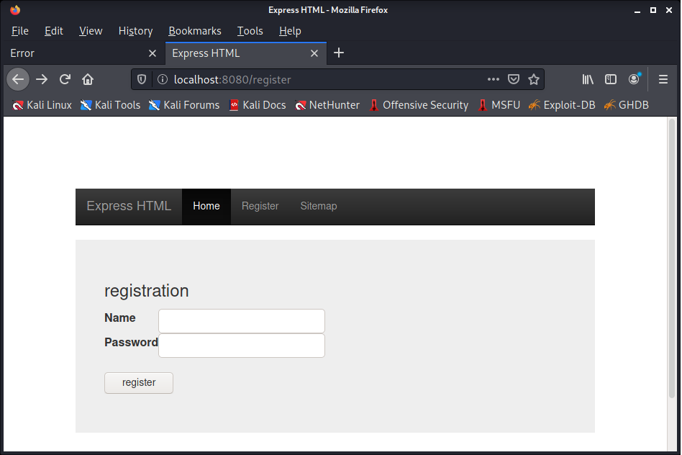The image size is (682, 455).
Task: Open tracking protection shield icon
Action: coord(141,79)
